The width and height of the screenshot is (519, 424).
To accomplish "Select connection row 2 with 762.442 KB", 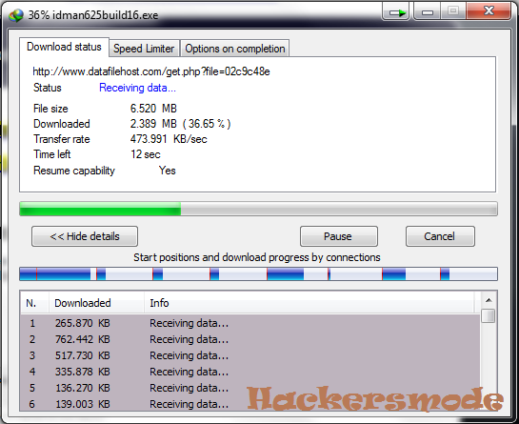I will (x=250, y=339).
